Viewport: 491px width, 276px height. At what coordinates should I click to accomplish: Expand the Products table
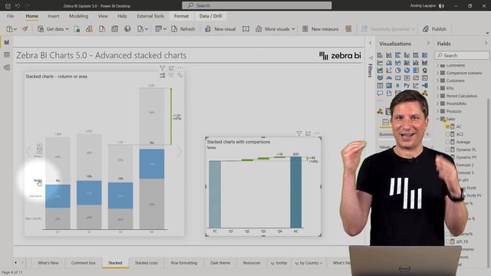438,111
